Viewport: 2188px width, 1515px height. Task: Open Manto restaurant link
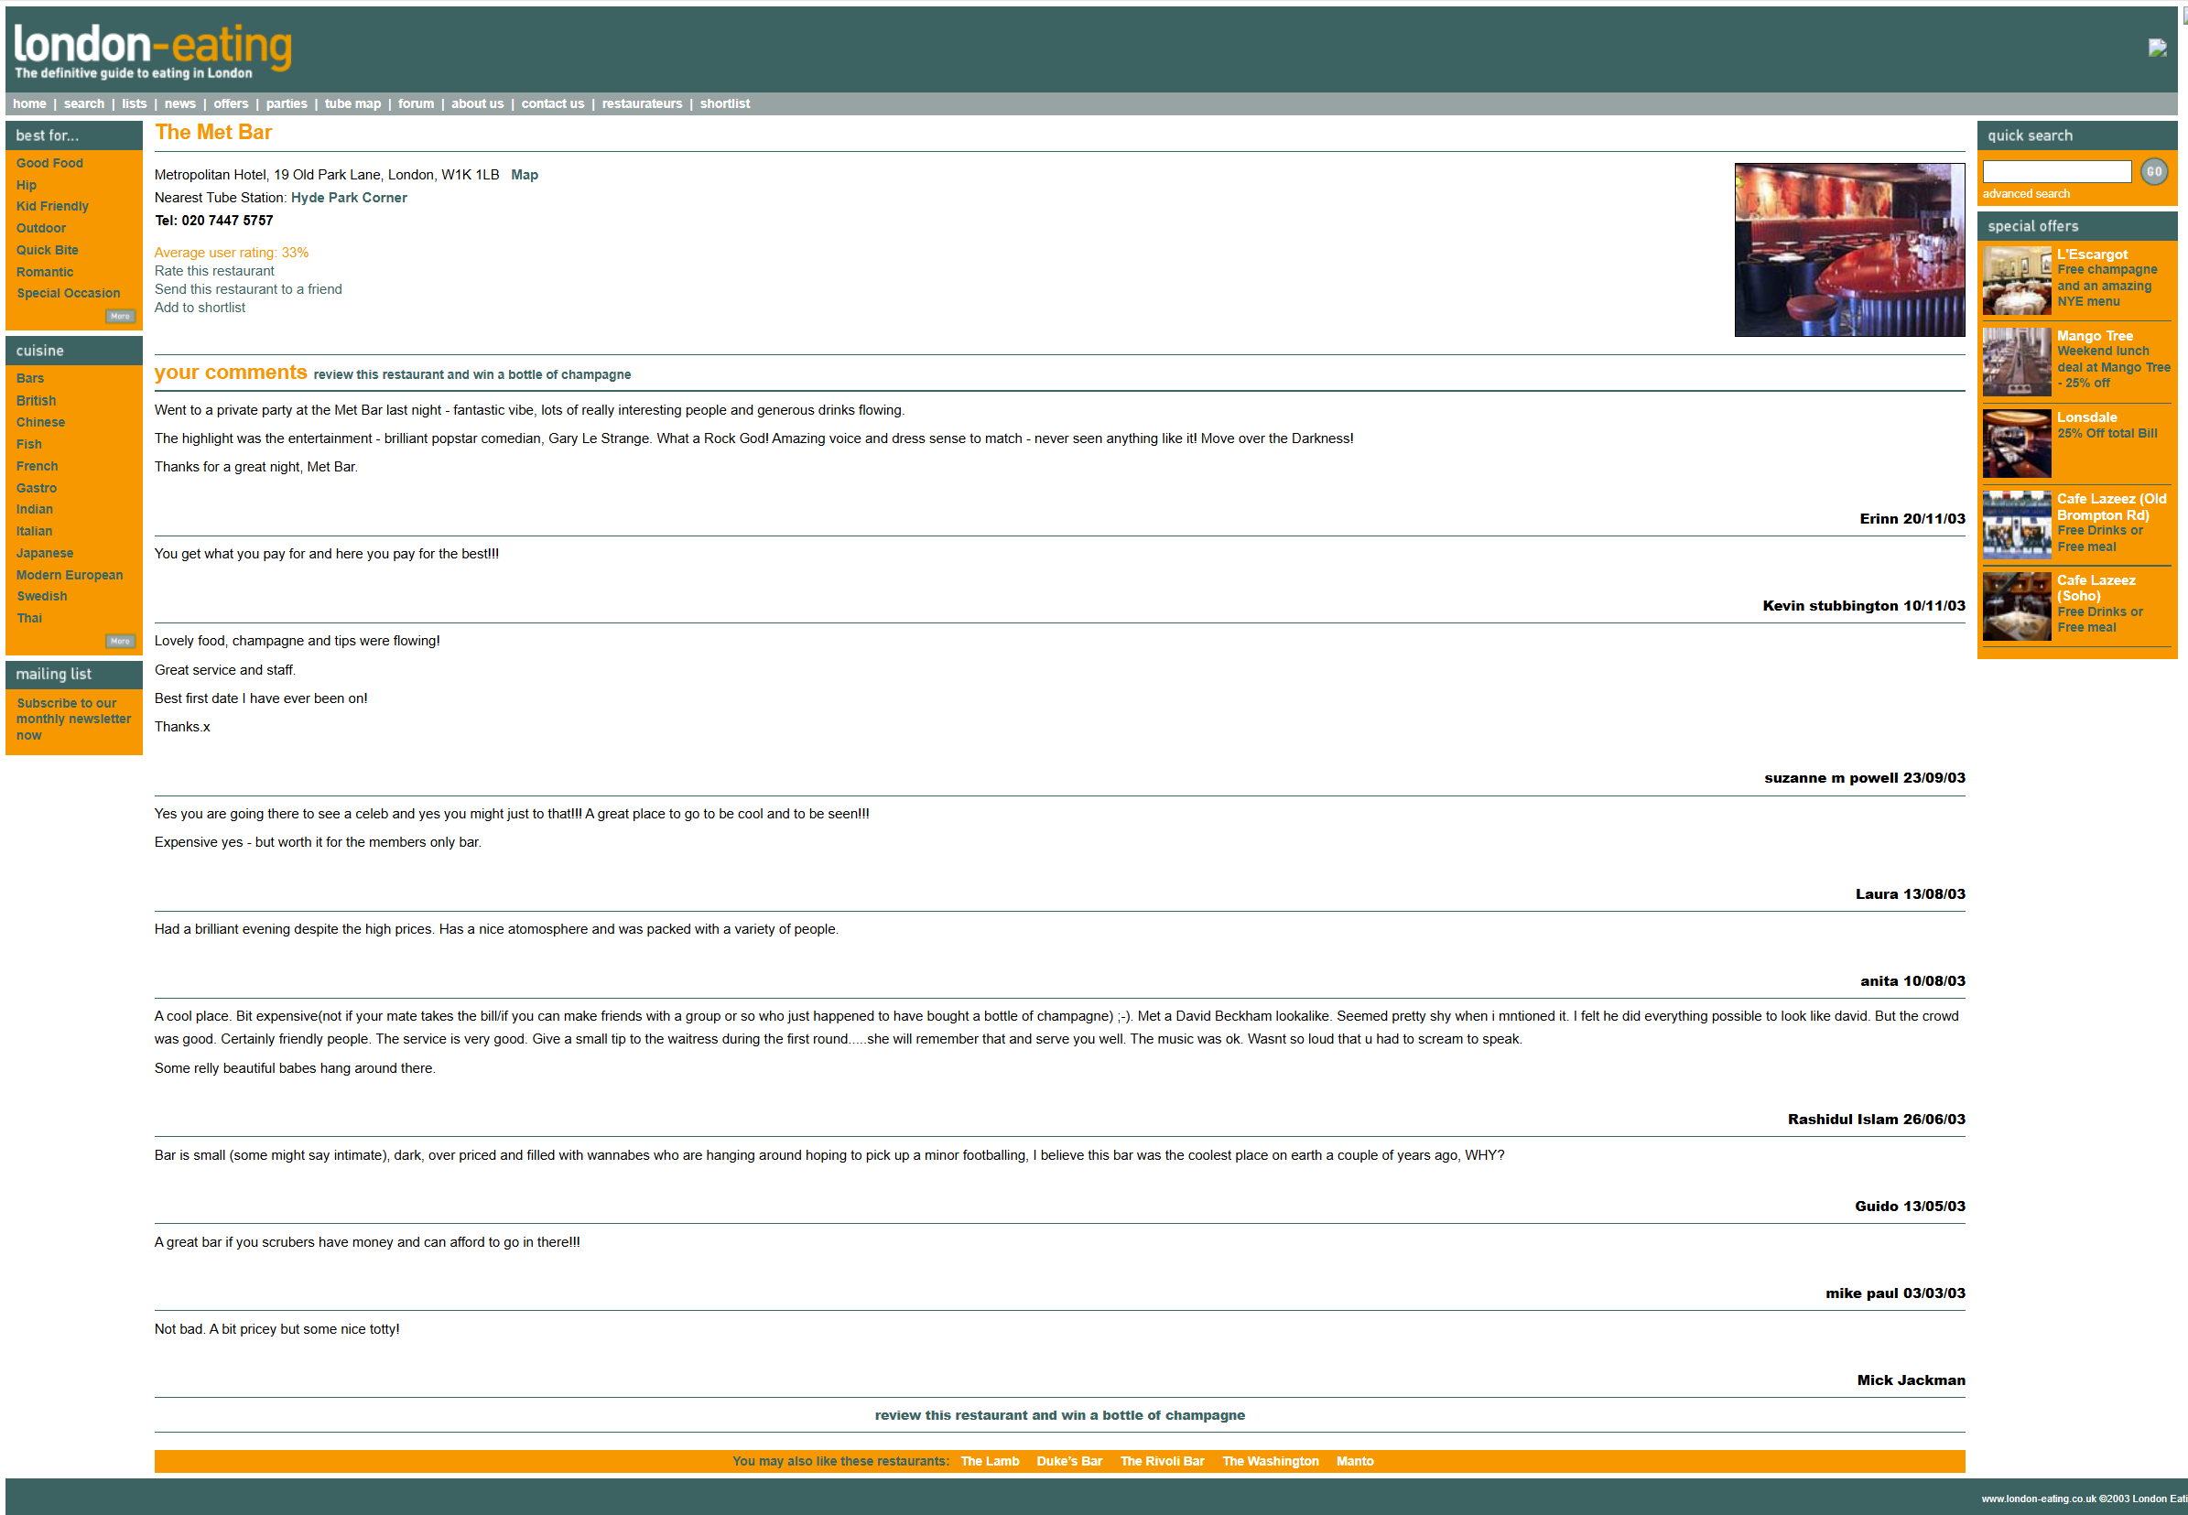click(x=1355, y=1461)
